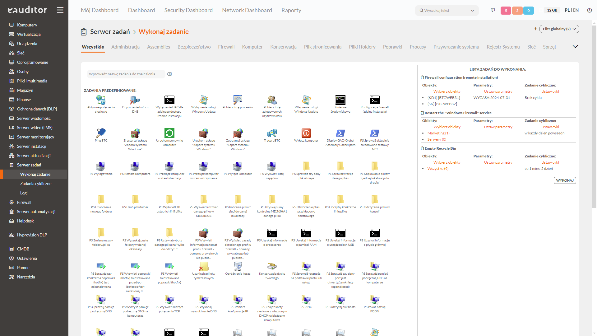Choose the 'Pobierz listę procesów' task
Screen dimensions: 597x336
(x=238, y=100)
